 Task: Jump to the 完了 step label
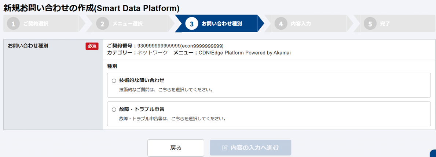pos(385,24)
